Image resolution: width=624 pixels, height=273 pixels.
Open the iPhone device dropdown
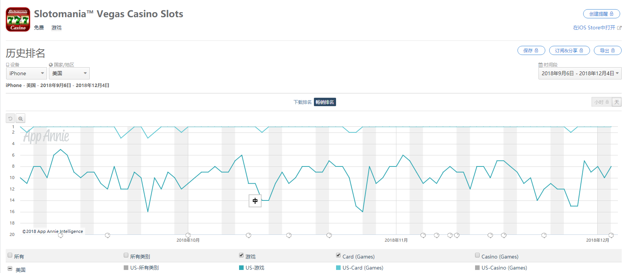pos(26,73)
